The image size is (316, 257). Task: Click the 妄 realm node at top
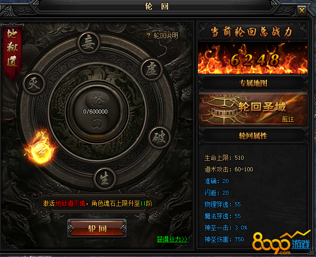(x=89, y=43)
